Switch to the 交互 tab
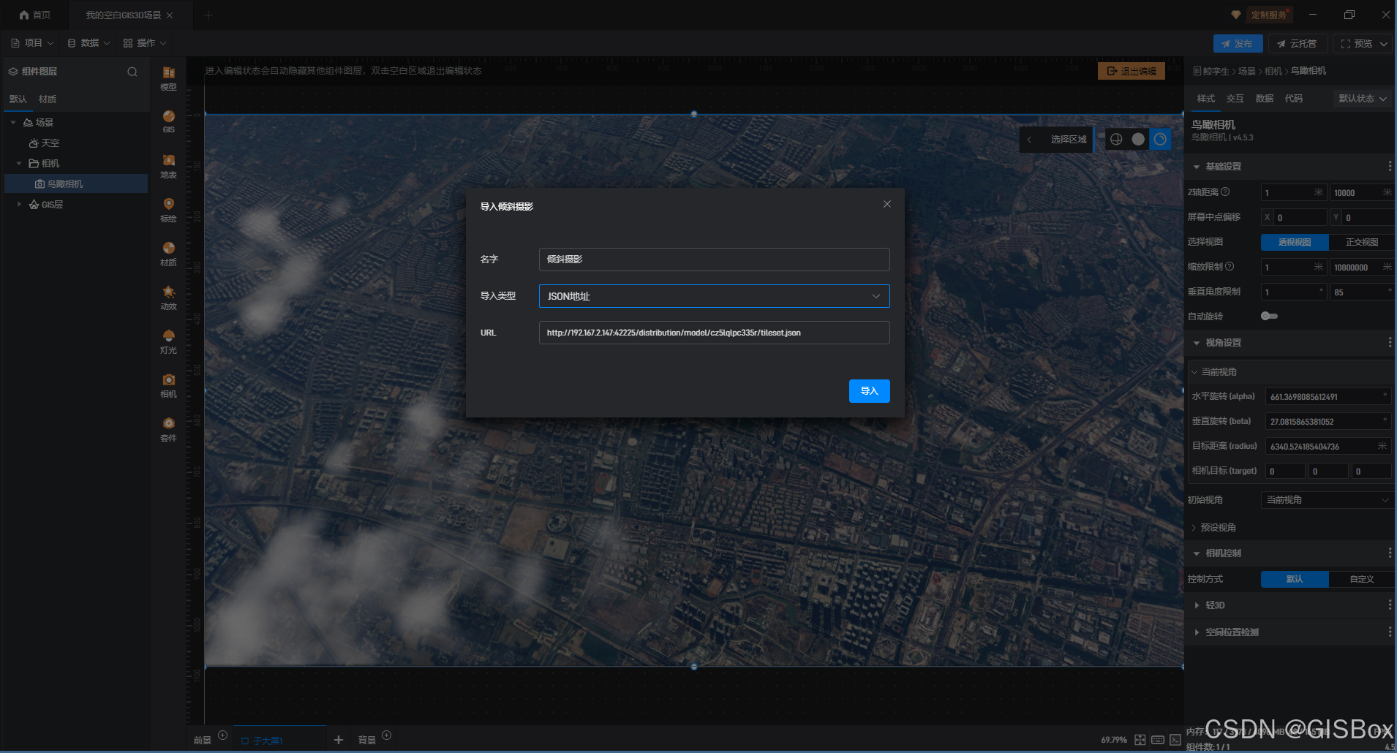Viewport: 1397px width, 753px height. coord(1235,99)
